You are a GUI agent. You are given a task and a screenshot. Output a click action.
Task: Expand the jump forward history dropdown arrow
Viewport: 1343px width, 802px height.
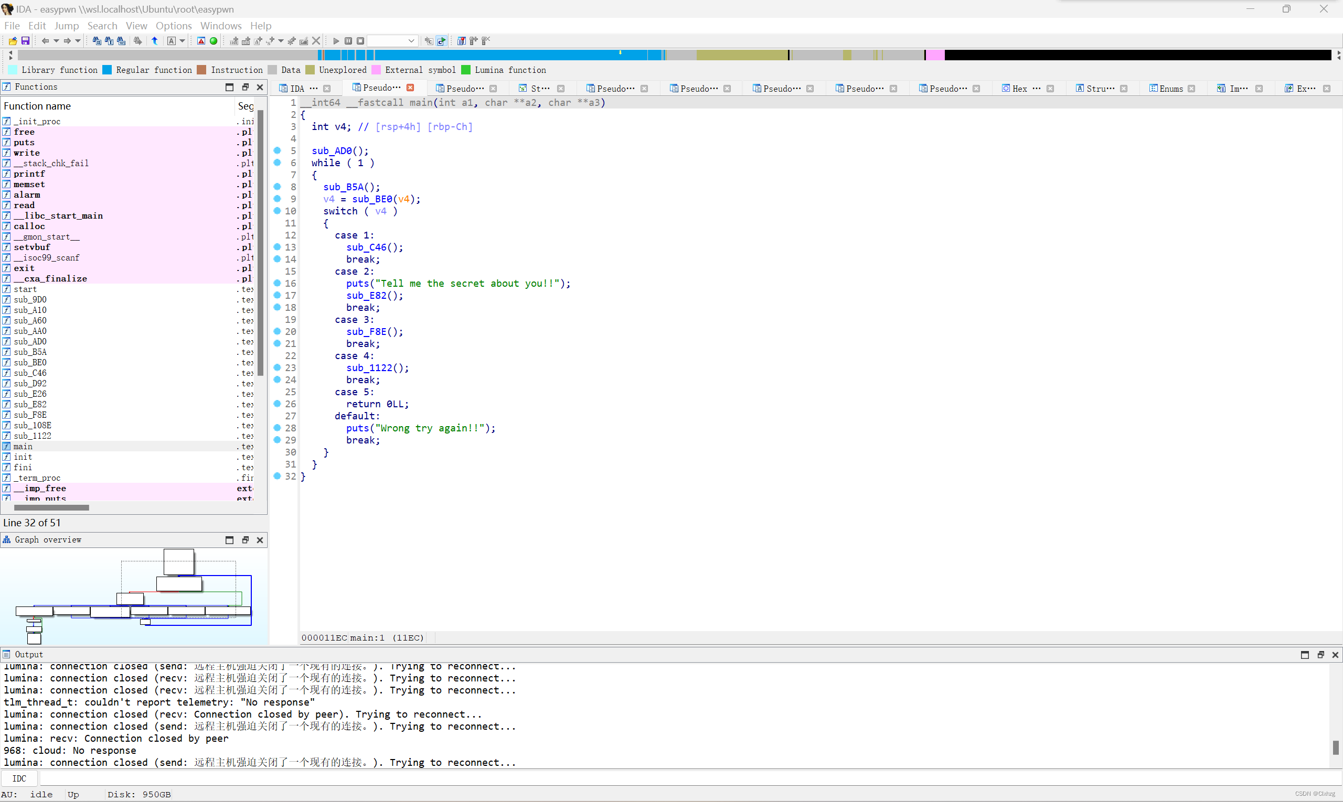(78, 41)
